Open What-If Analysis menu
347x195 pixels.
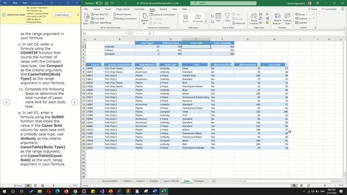277,18
